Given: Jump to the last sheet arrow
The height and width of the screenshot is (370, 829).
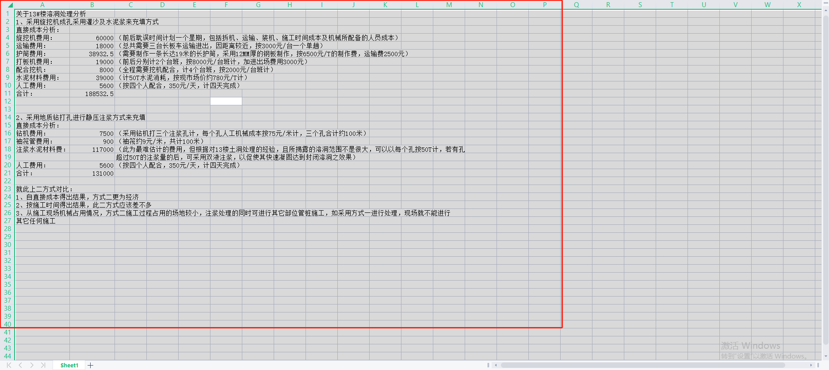Looking at the screenshot, I should pos(43,365).
